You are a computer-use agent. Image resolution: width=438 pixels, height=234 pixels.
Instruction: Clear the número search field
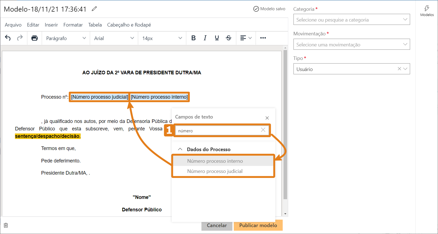coord(263,130)
